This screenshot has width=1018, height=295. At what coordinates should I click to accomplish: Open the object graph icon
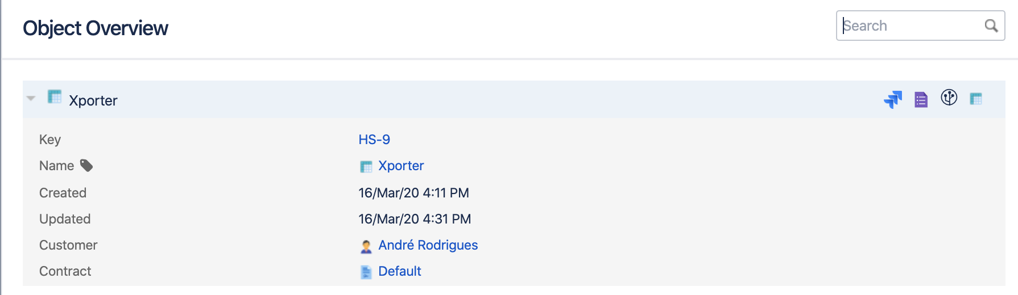point(949,98)
